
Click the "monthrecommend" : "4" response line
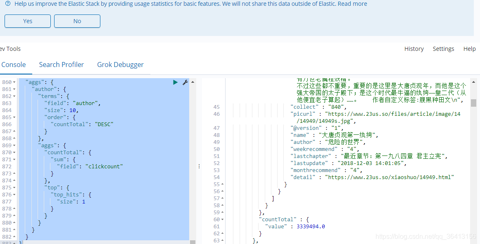point(326,170)
